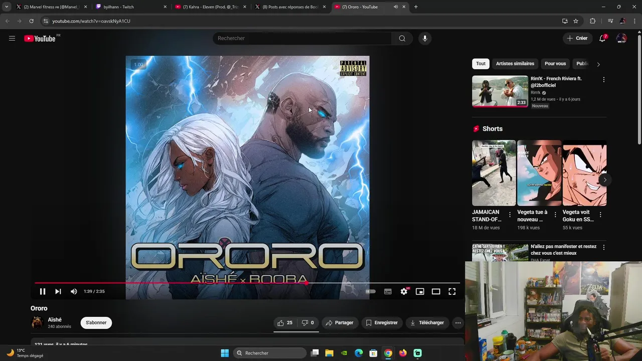Open Vegeta voit Goku short thumbnail
Image resolution: width=642 pixels, height=361 pixels.
pyautogui.click(x=585, y=173)
